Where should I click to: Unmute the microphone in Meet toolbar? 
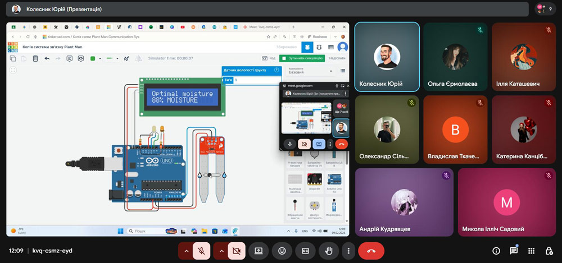(x=201, y=251)
